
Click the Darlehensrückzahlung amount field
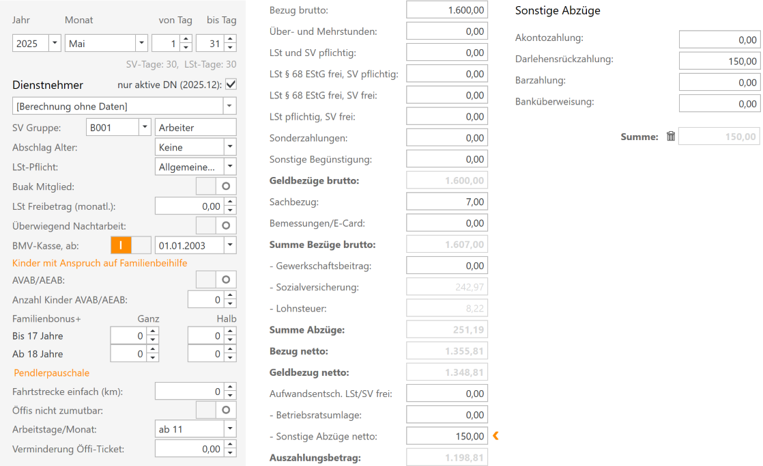719,61
